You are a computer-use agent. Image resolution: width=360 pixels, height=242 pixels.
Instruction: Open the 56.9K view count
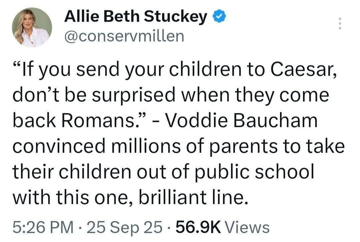198,227
